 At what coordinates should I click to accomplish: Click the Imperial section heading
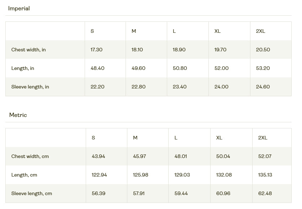coord(19,9)
